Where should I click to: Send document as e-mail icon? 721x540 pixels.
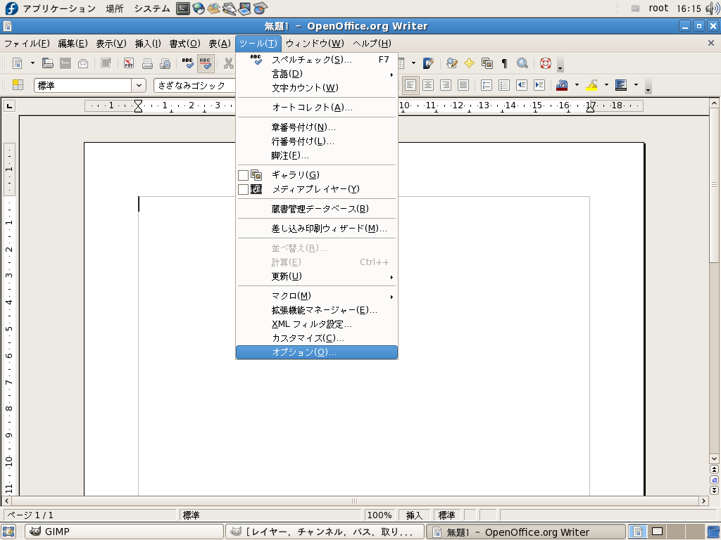(83, 63)
